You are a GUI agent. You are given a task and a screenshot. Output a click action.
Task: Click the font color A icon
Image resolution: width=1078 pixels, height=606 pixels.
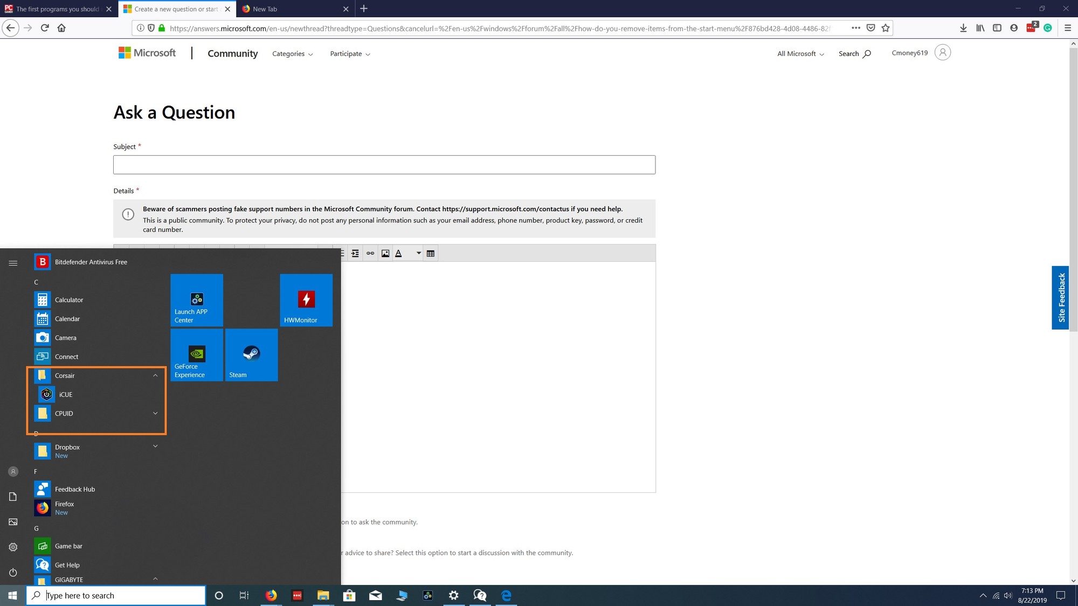click(399, 253)
